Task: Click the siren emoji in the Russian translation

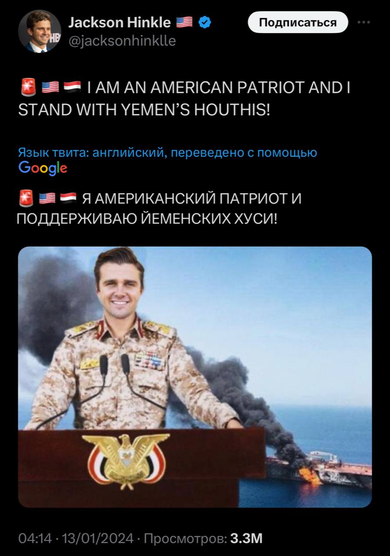Action: (25, 199)
